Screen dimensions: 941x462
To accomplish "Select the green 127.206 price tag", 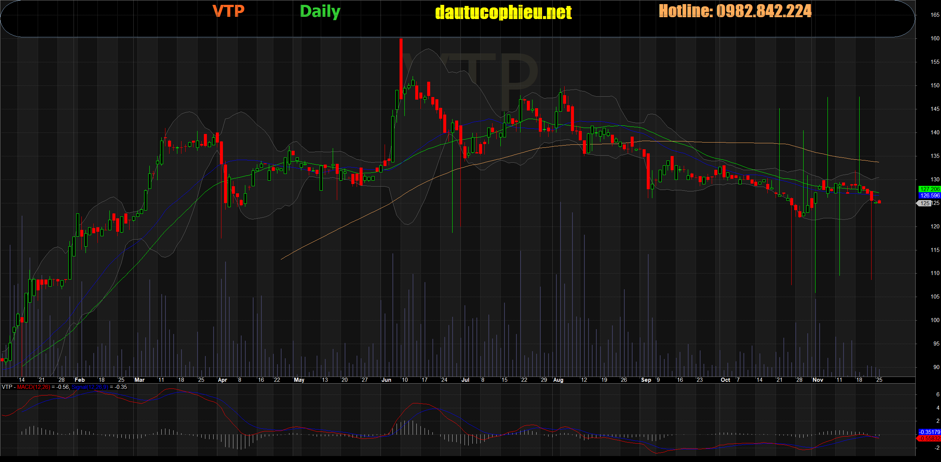I will point(929,189).
